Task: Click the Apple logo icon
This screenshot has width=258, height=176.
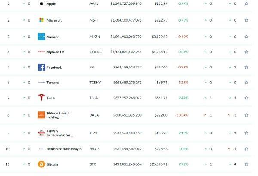Action: click(x=41, y=3)
